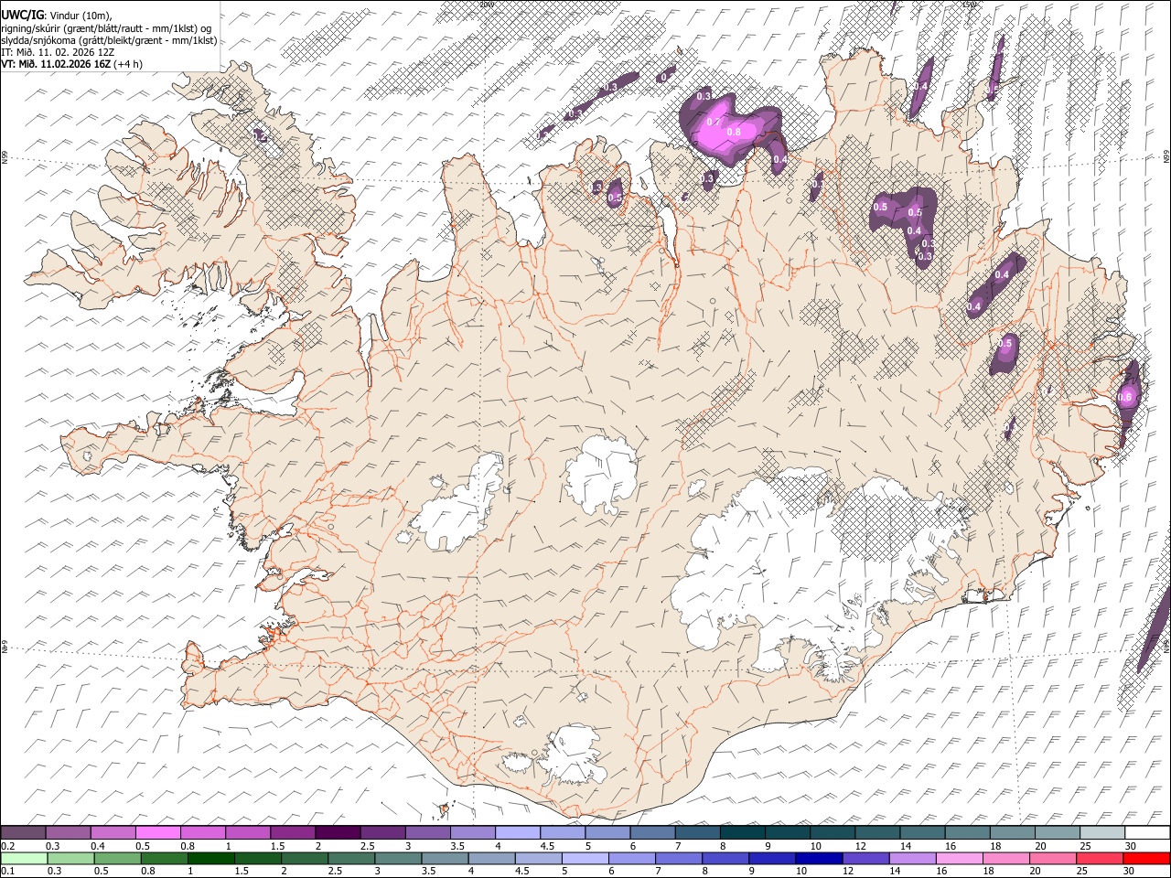Pick the light violet 14 rain legend swatch

912,858
